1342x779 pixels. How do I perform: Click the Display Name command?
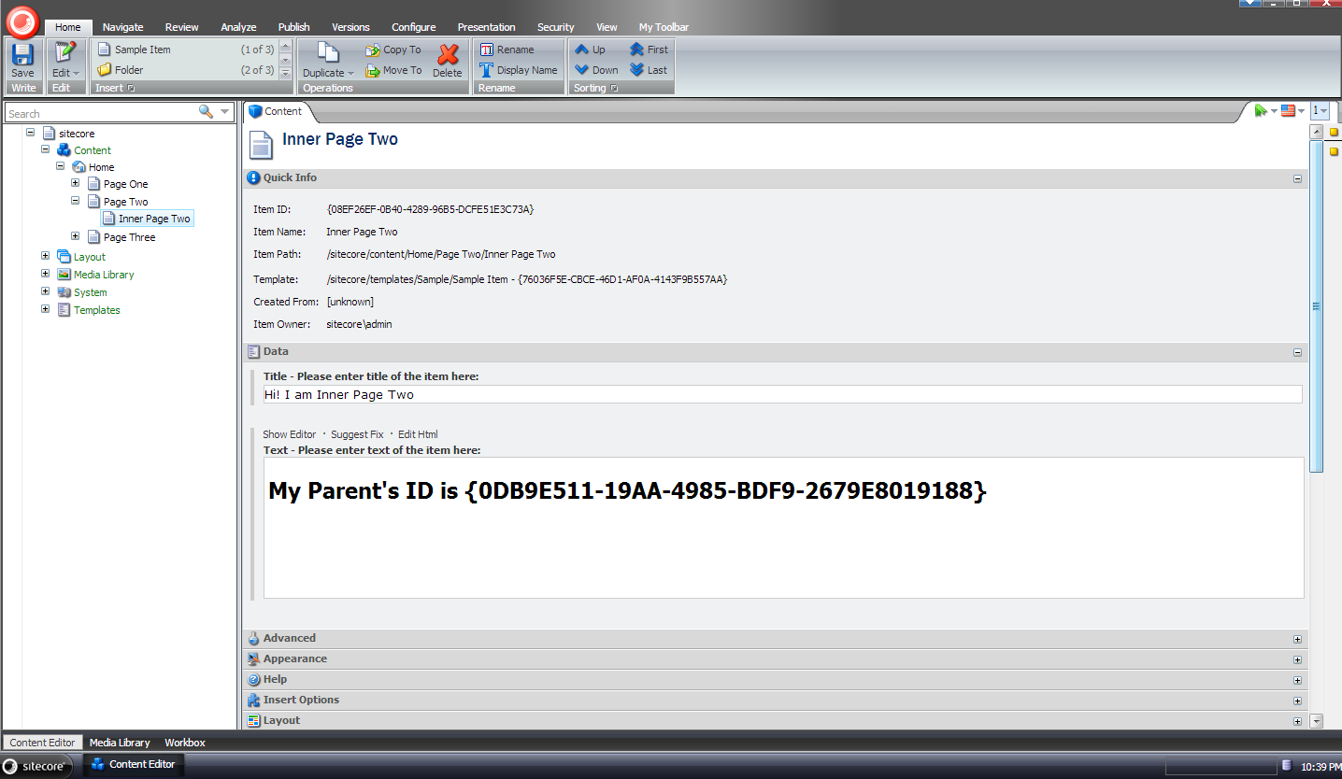click(x=519, y=70)
